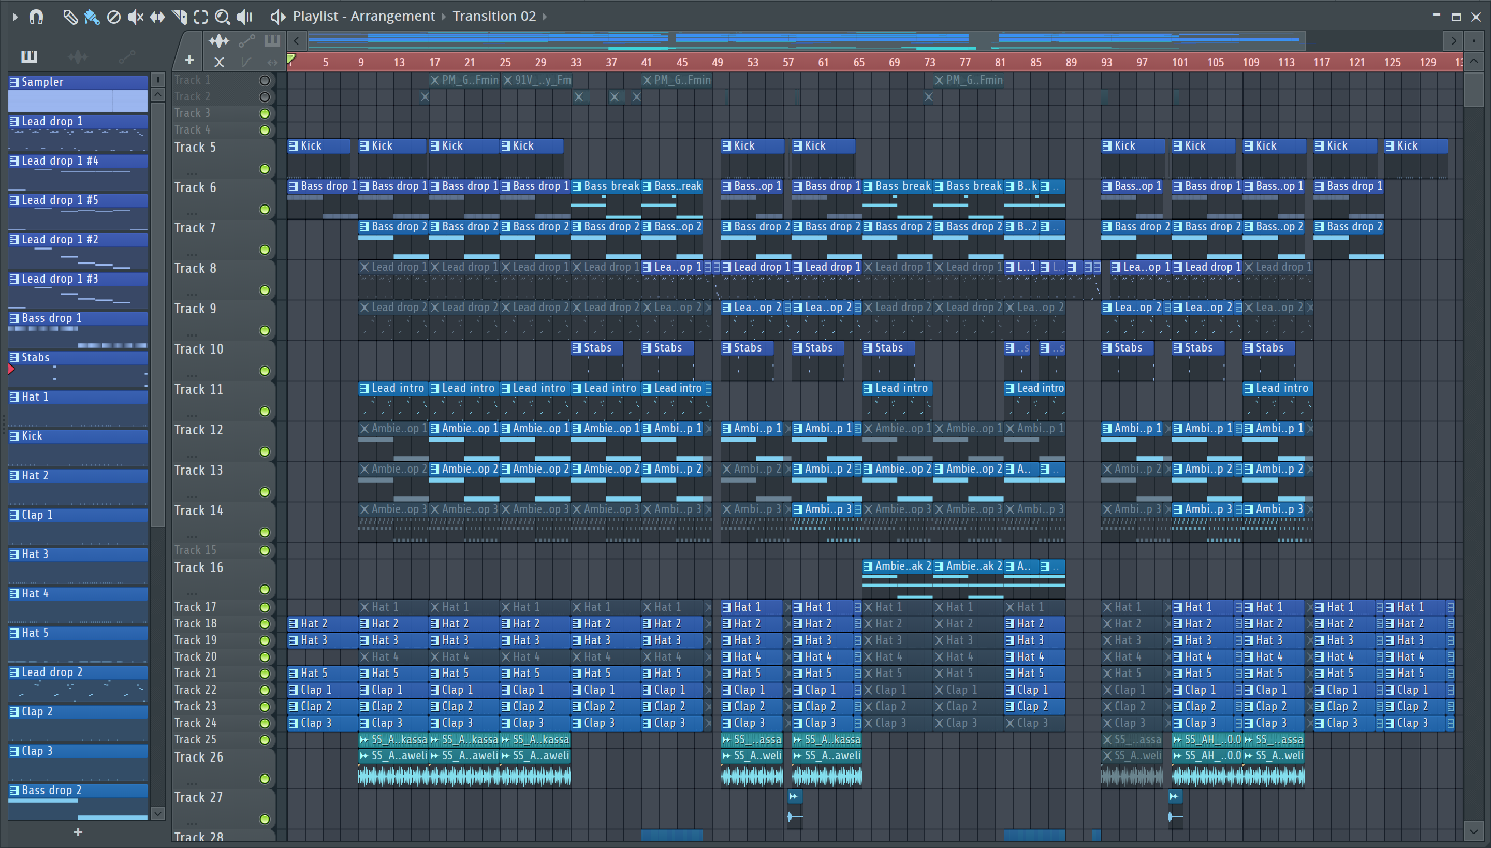This screenshot has height=848, width=1491.
Task: Click the piano pattern clip focus icon
Action: coord(272,41)
